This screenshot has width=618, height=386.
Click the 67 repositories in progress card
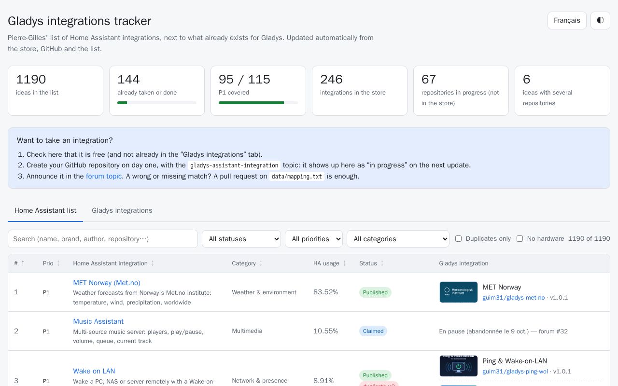pos(461,91)
